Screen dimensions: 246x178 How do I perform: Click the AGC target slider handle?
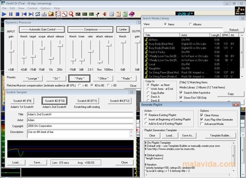pos(33,56)
